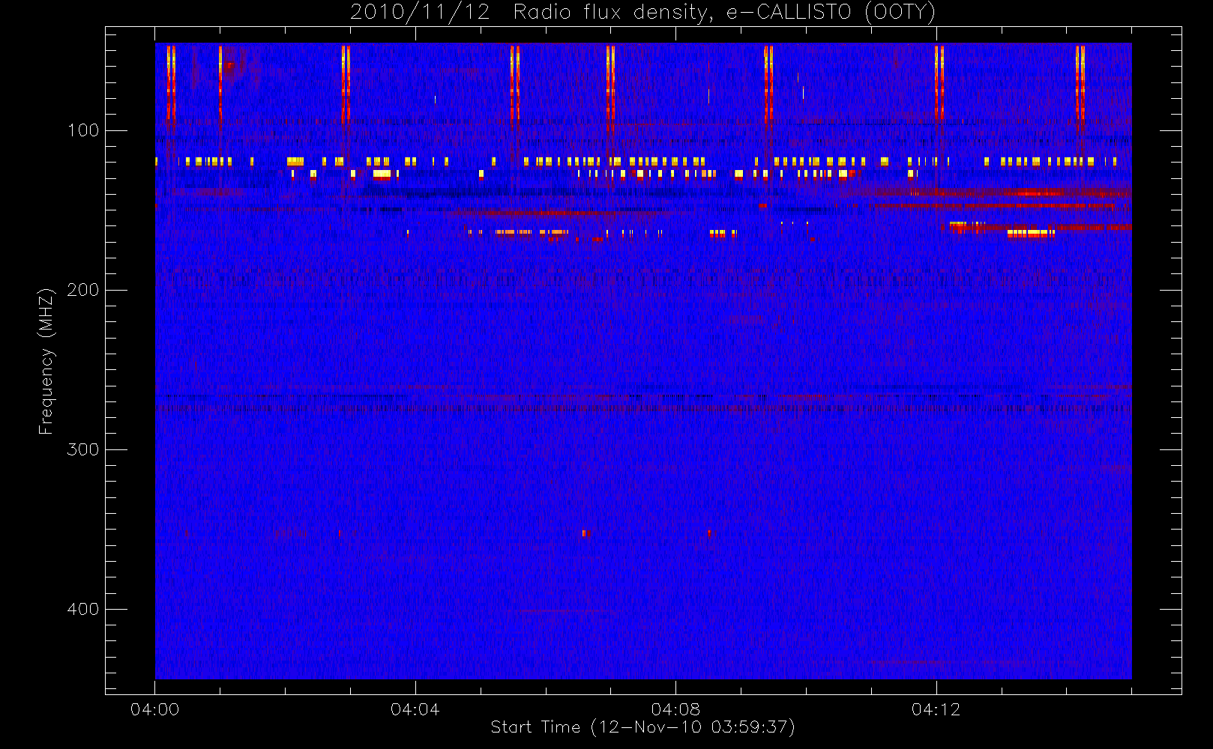Click the 200 MHz frequency tick label
The image size is (1213, 749).
tap(83, 290)
